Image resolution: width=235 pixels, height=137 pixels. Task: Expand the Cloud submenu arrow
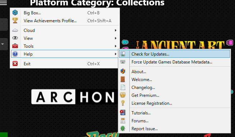[116, 30]
